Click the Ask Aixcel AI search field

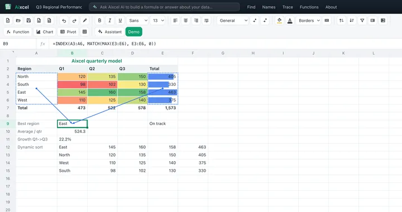(164, 7)
